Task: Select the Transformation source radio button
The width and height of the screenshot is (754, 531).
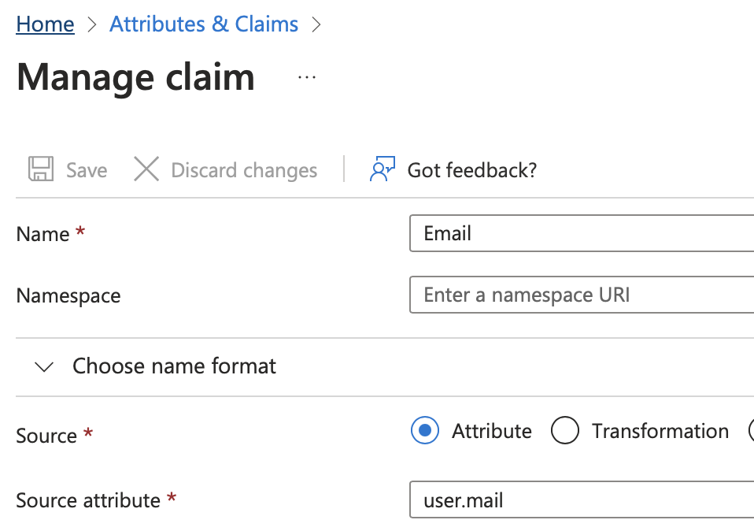Action: pos(564,431)
